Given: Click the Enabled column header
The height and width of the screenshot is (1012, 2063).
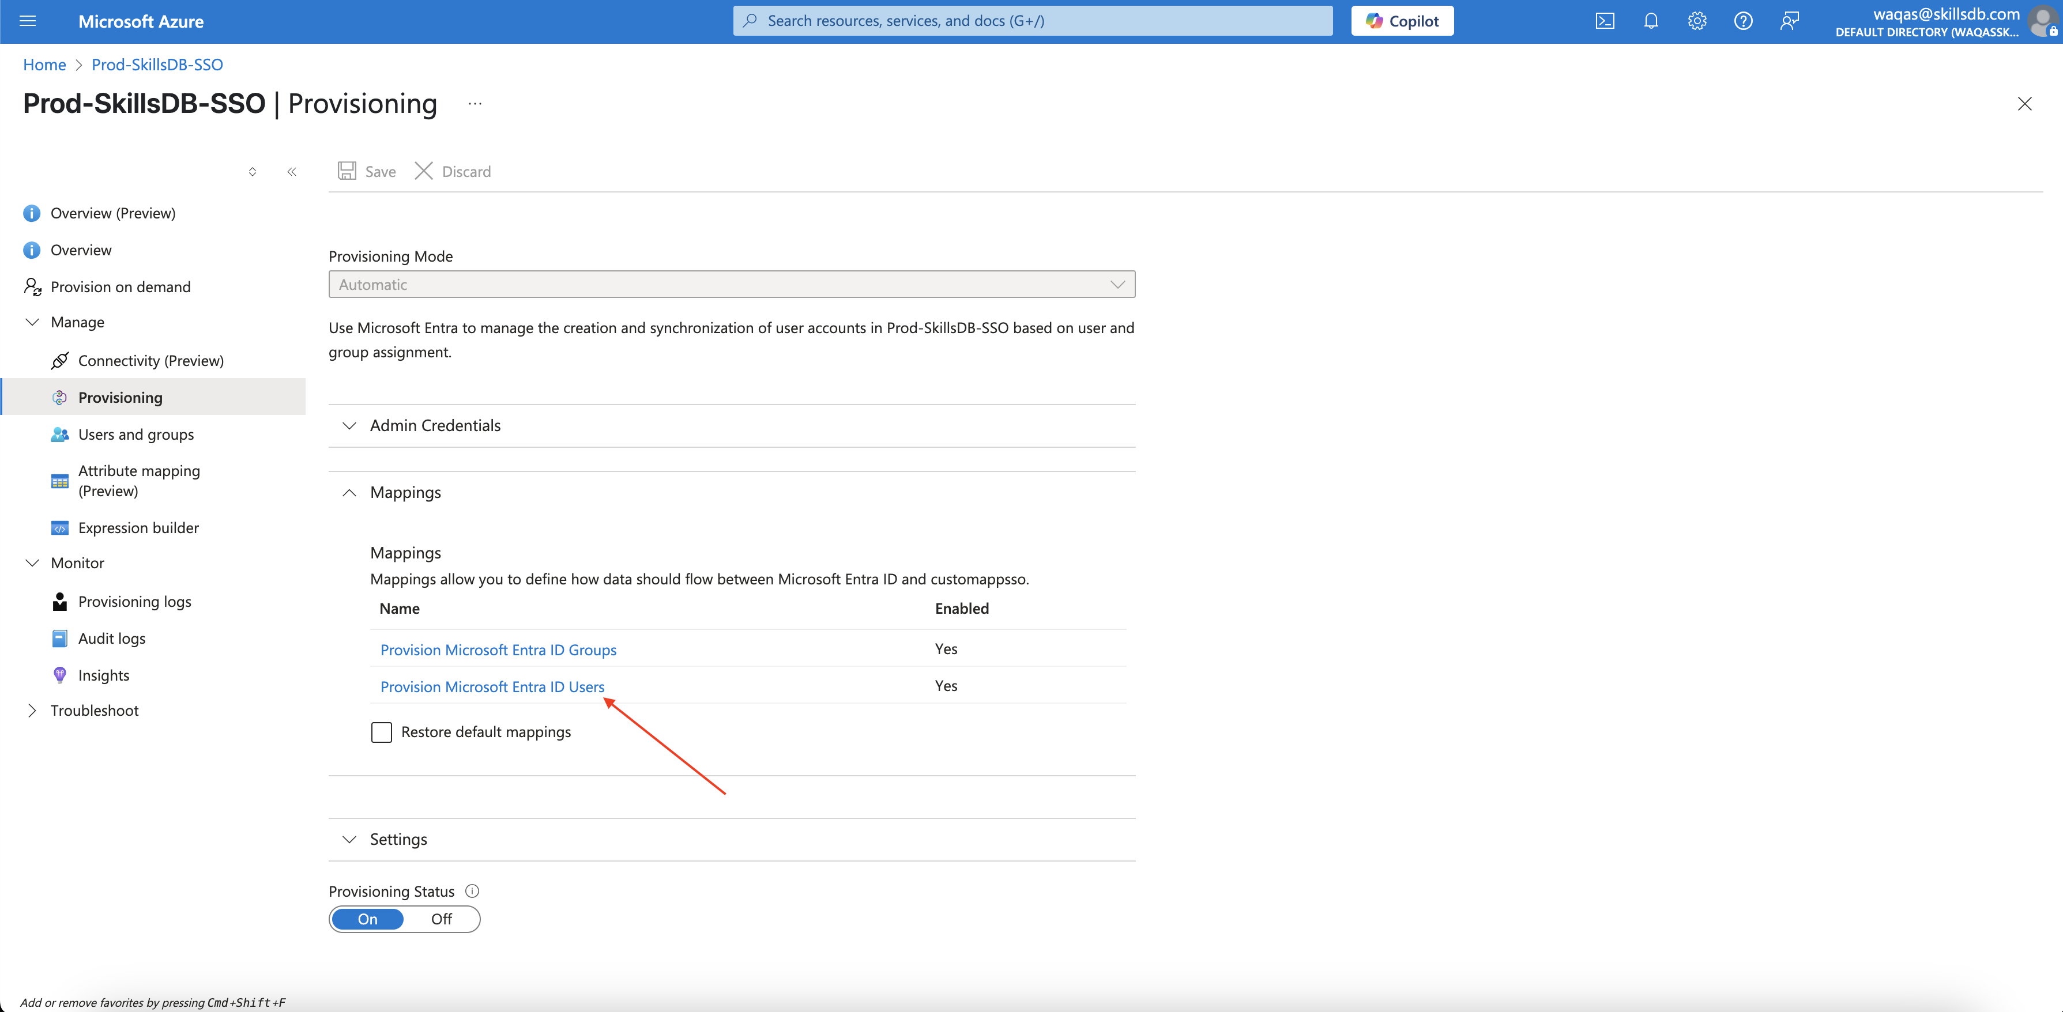Looking at the screenshot, I should click(962, 607).
